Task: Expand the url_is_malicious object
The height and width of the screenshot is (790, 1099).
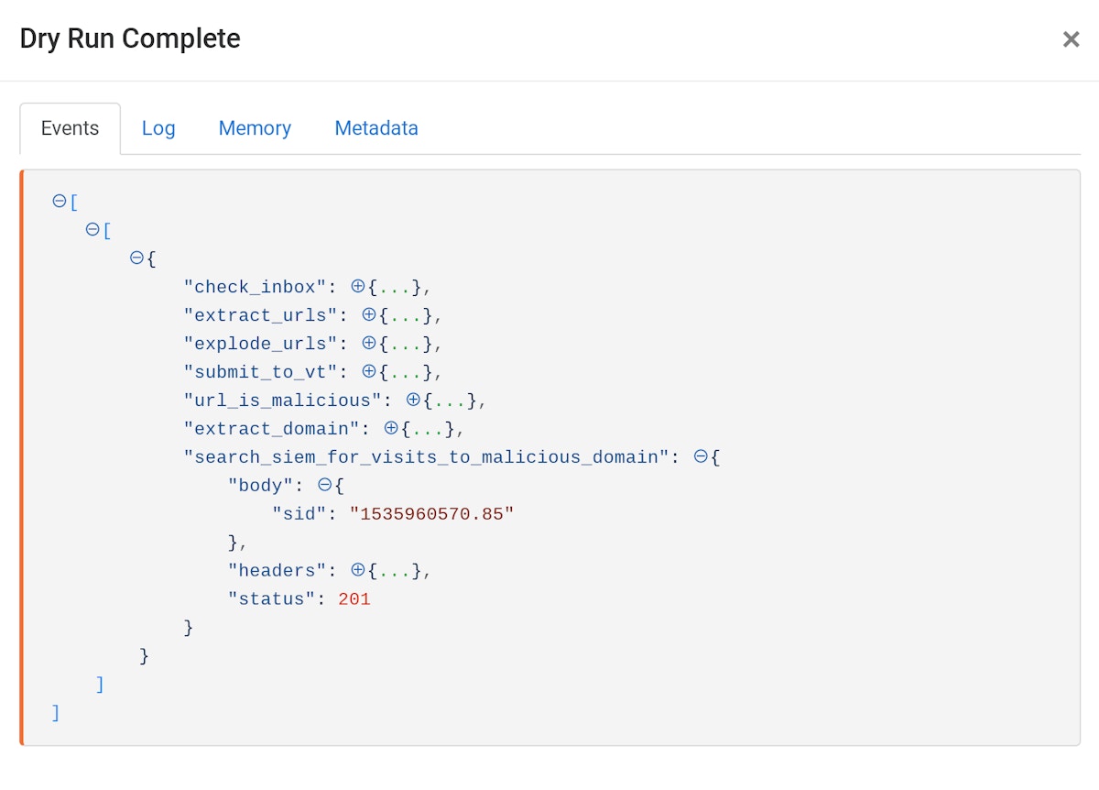Action: tap(413, 400)
